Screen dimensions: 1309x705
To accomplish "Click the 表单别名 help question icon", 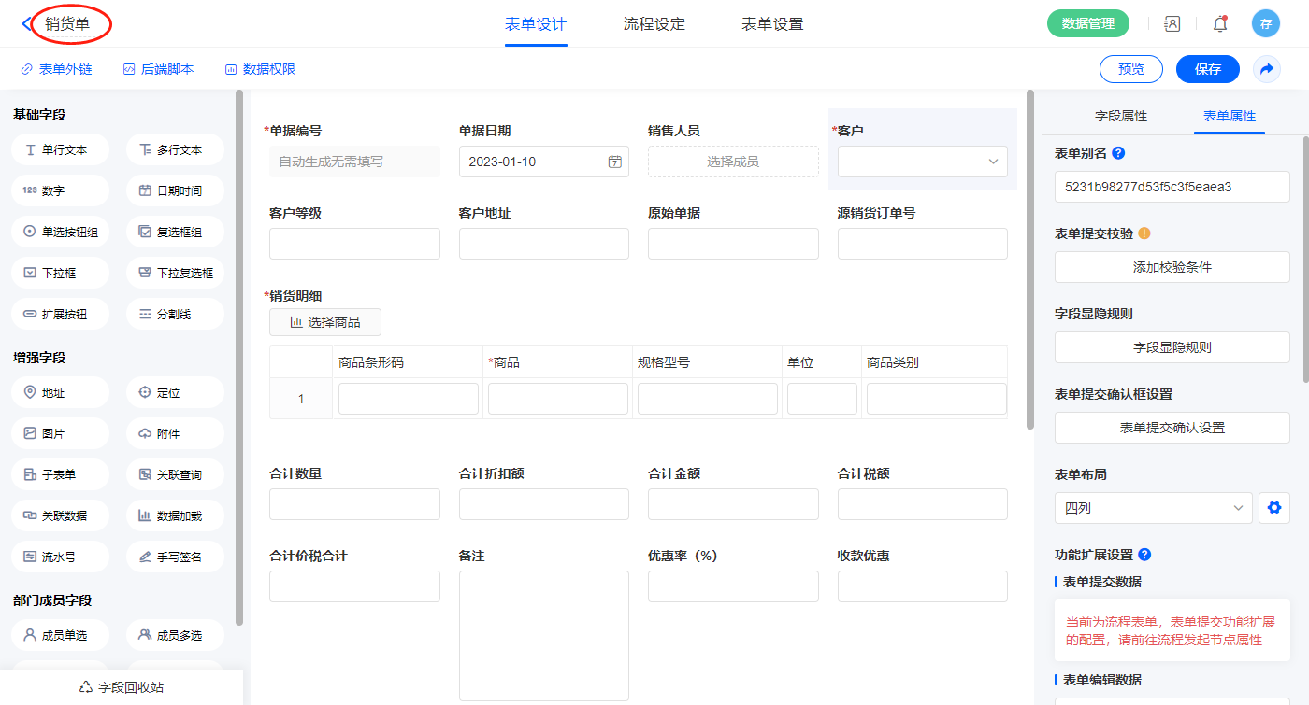I will pos(1118,153).
